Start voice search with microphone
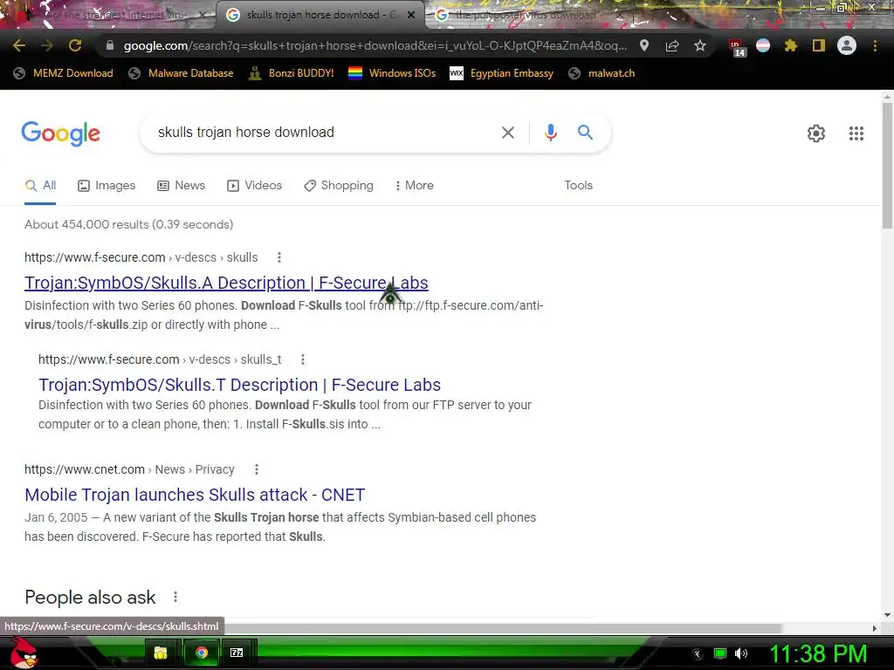This screenshot has width=894, height=670. [x=551, y=133]
